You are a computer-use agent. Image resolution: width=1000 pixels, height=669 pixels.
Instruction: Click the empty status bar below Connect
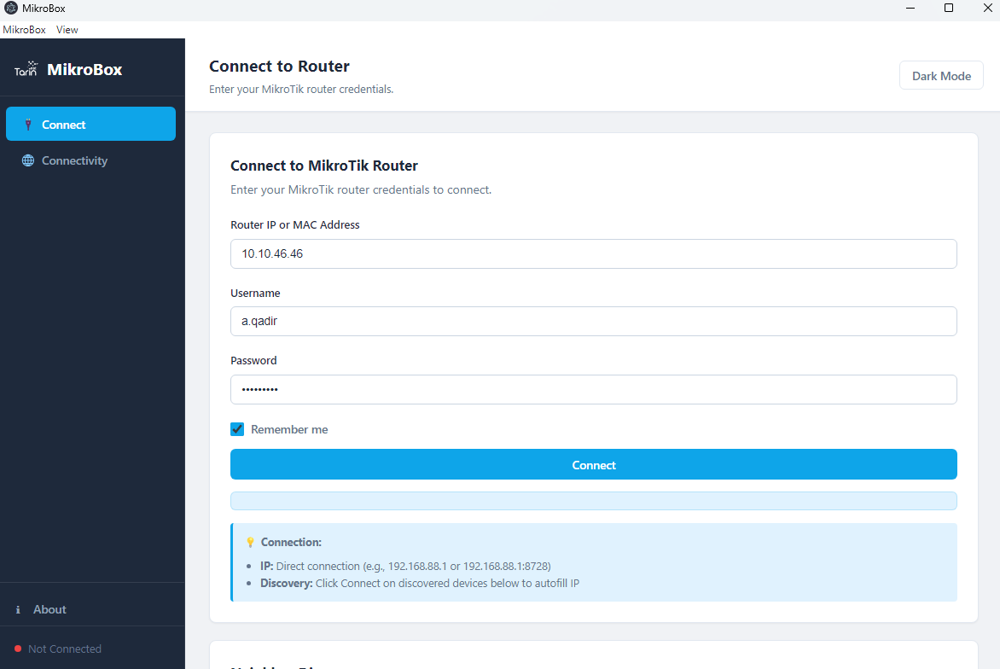click(593, 501)
